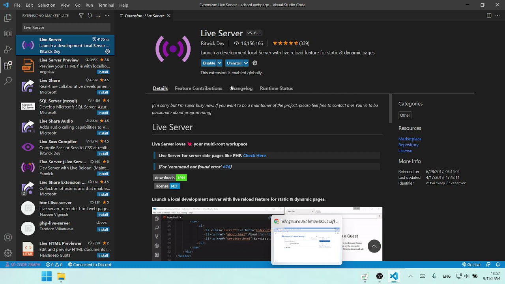Click the settings gear beside Uninstall button

click(x=255, y=63)
